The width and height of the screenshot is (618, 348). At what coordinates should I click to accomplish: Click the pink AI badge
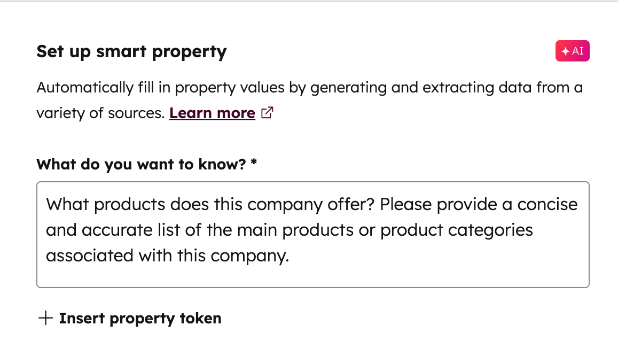tap(572, 51)
